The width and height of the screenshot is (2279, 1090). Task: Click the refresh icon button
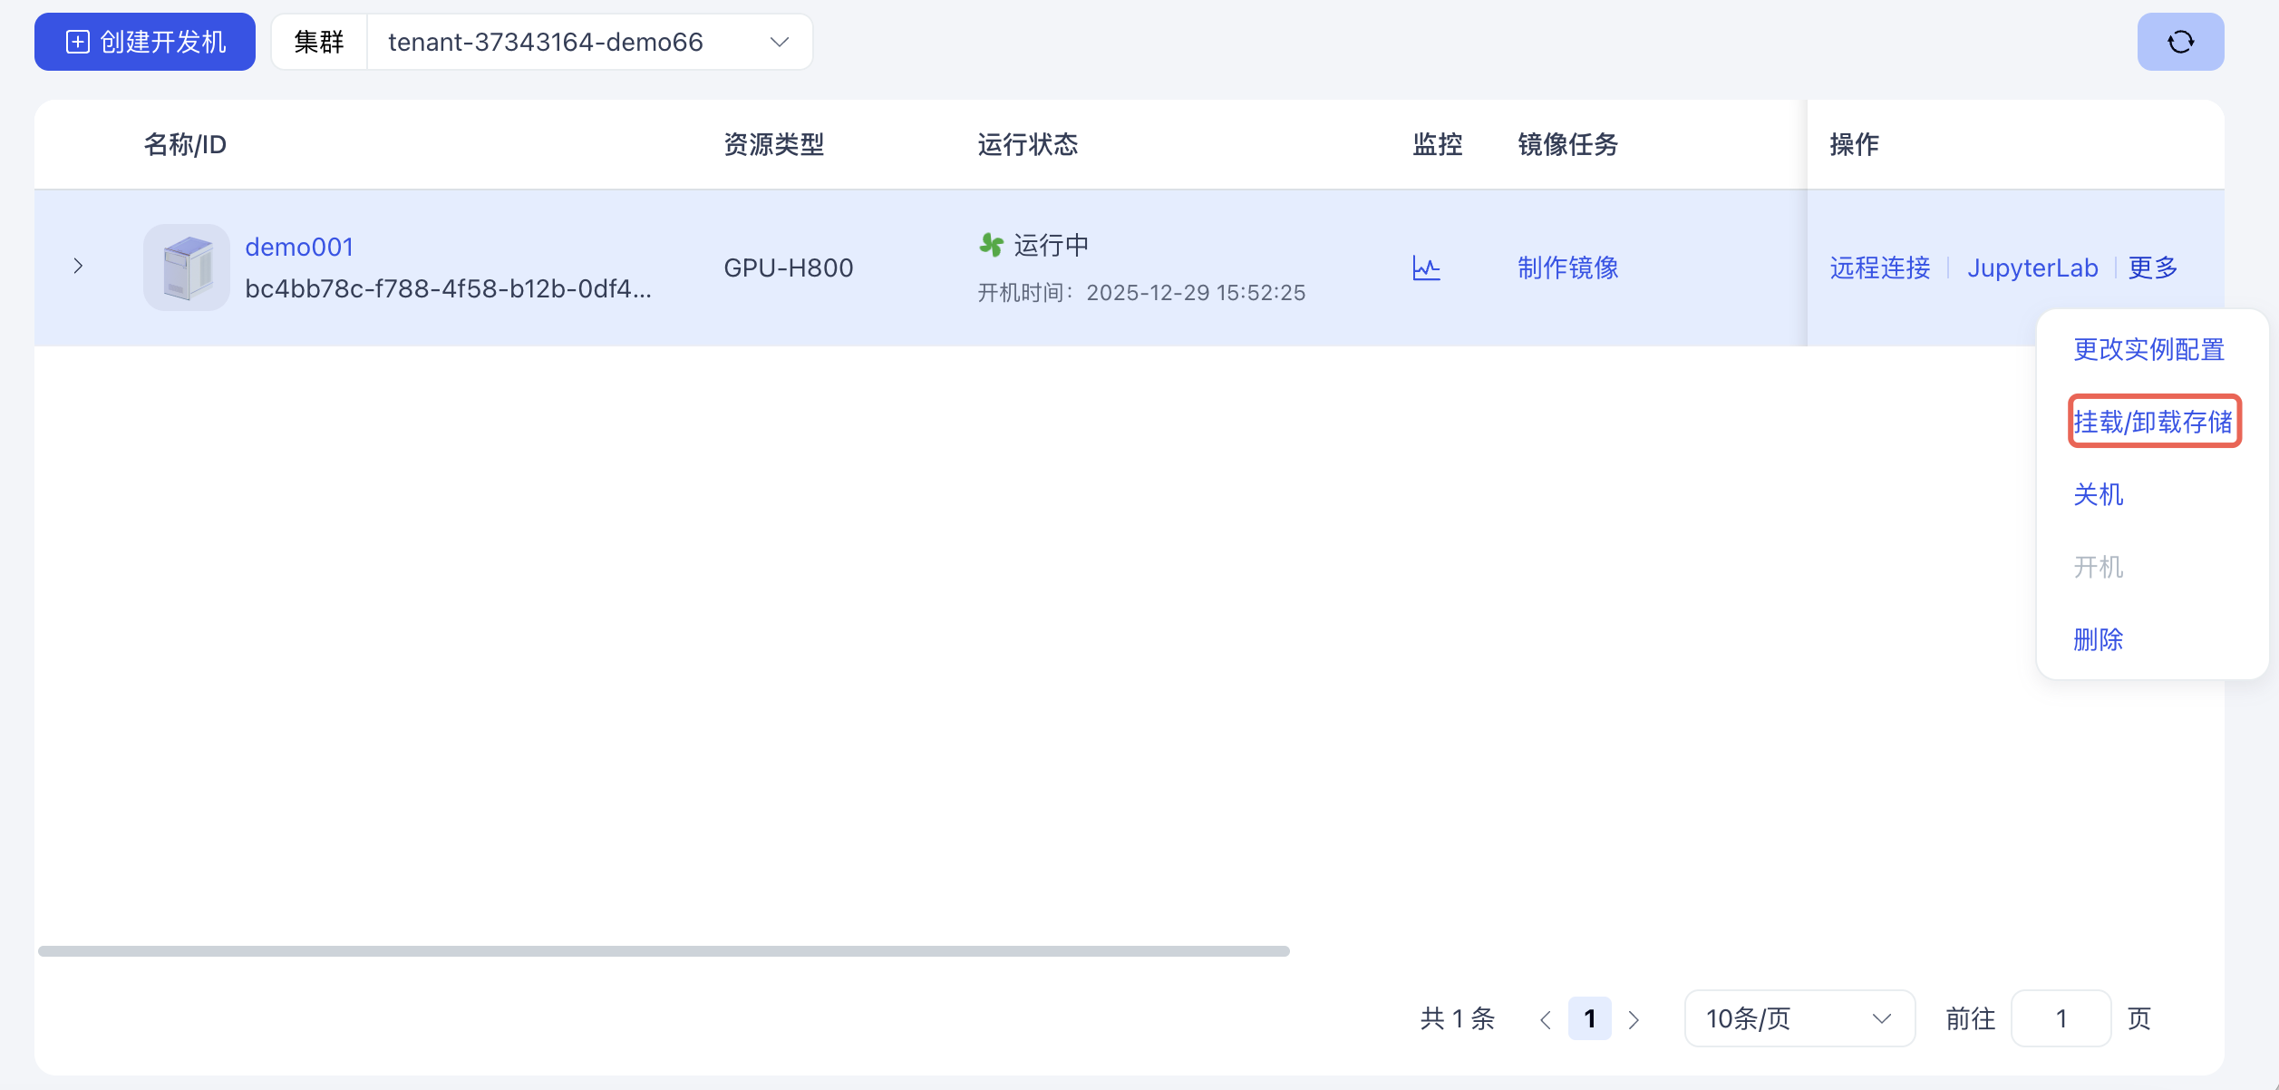2180,42
